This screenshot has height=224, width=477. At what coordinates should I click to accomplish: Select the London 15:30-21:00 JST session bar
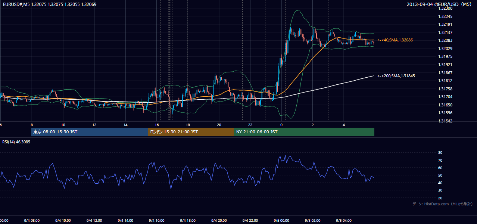(x=191, y=132)
